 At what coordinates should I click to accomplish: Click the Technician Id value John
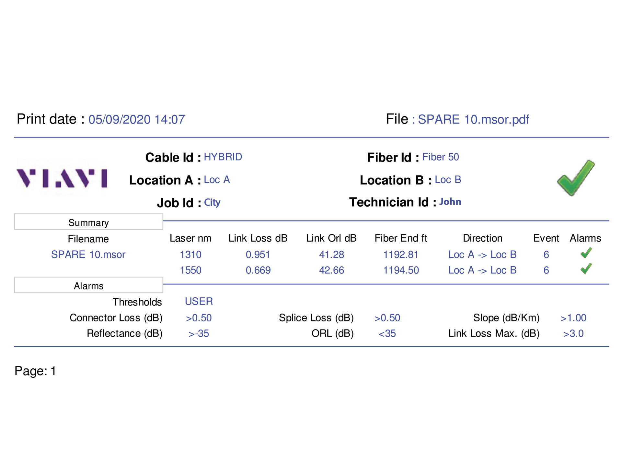pos(450,202)
